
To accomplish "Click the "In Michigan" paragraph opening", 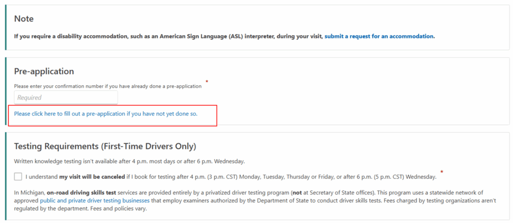I will pyautogui.click(x=29, y=192).
